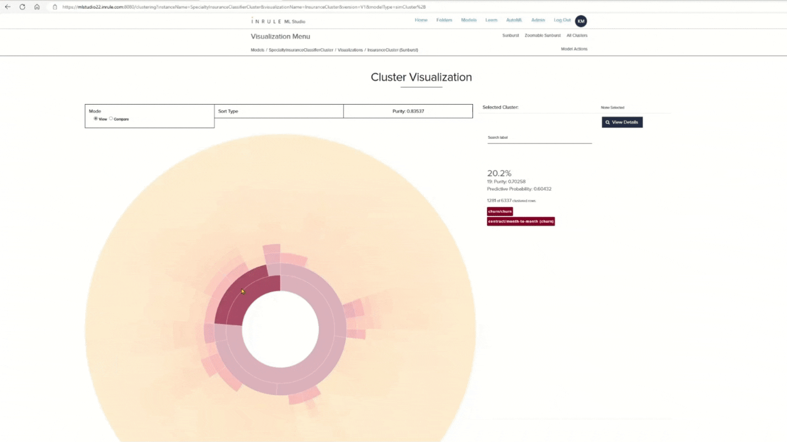Reload the page with the refresh icon
The width and height of the screenshot is (787, 442).
click(x=22, y=7)
